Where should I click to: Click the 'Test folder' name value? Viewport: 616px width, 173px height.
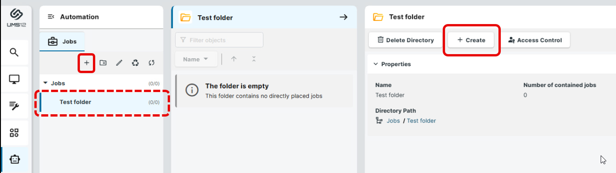tap(390, 95)
